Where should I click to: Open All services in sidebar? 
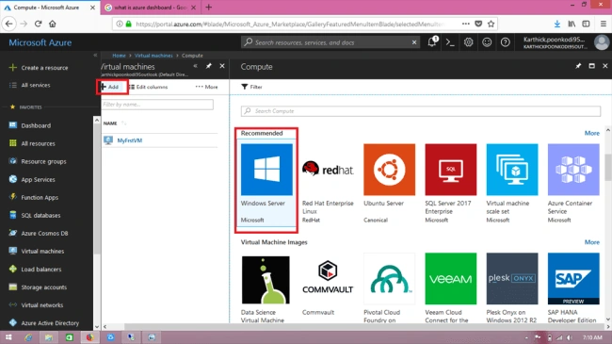tap(30, 85)
